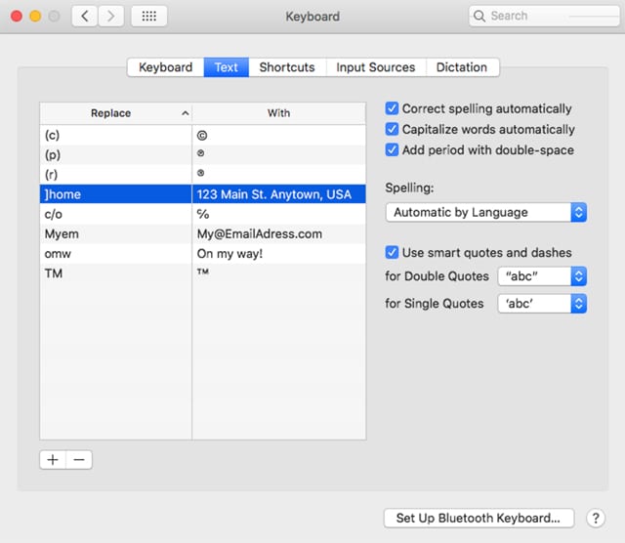The height and width of the screenshot is (543, 625).
Task: Open the Input Sources tab
Action: (x=376, y=67)
